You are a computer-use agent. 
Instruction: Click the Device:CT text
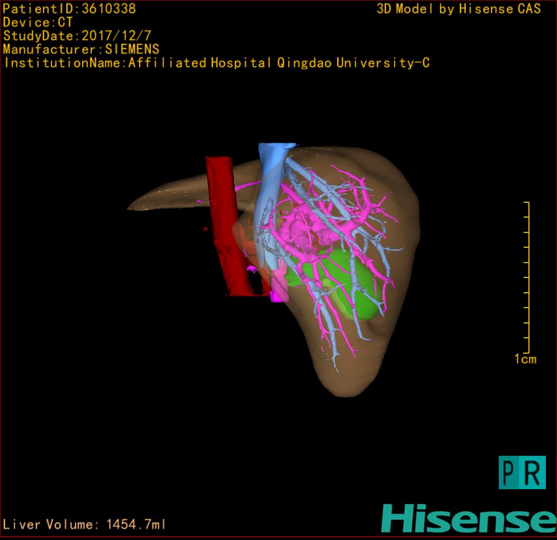point(38,22)
